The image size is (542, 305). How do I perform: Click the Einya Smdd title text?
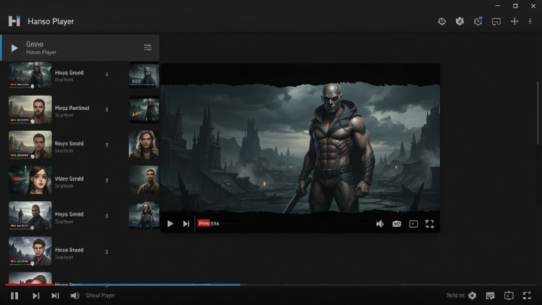(x=69, y=143)
